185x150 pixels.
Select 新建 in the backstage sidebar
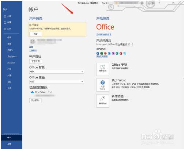point(8,22)
